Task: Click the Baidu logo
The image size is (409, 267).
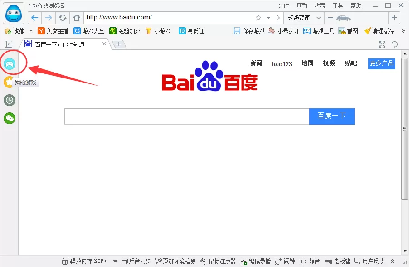Action: 209,76
